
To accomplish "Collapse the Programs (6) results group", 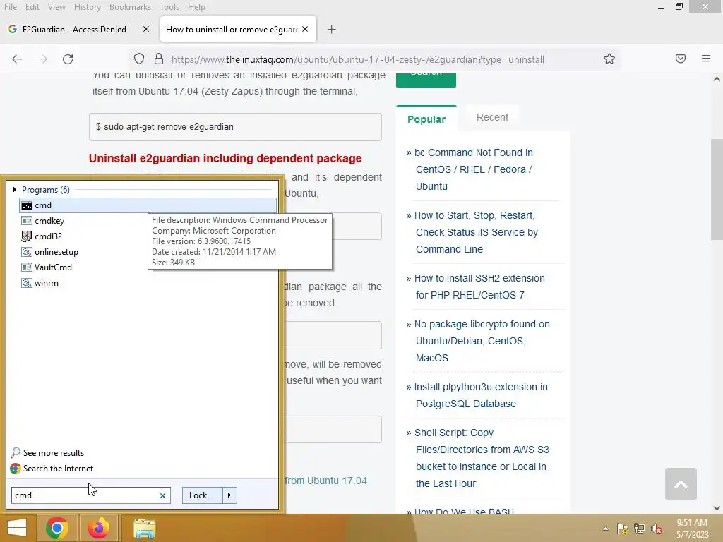I will click(x=15, y=189).
